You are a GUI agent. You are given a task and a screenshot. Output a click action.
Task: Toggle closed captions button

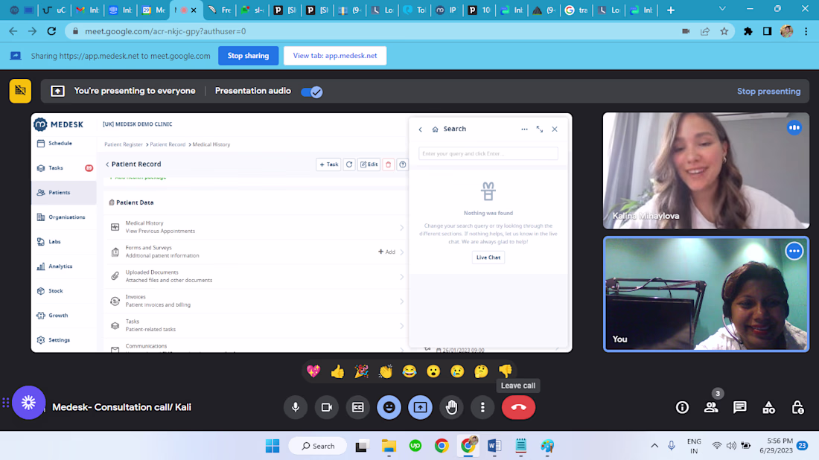[x=358, y=407]
